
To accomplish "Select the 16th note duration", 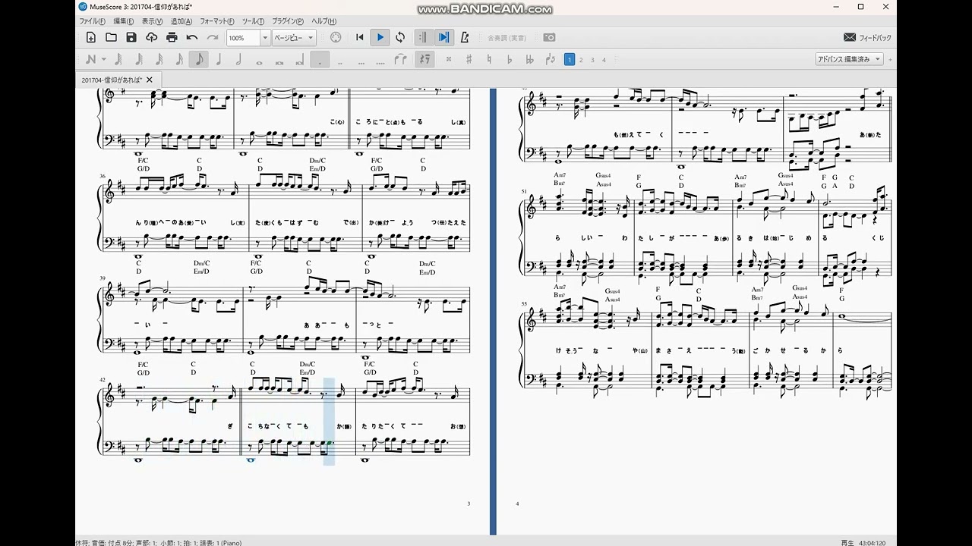I will click(x=179, y=59).
